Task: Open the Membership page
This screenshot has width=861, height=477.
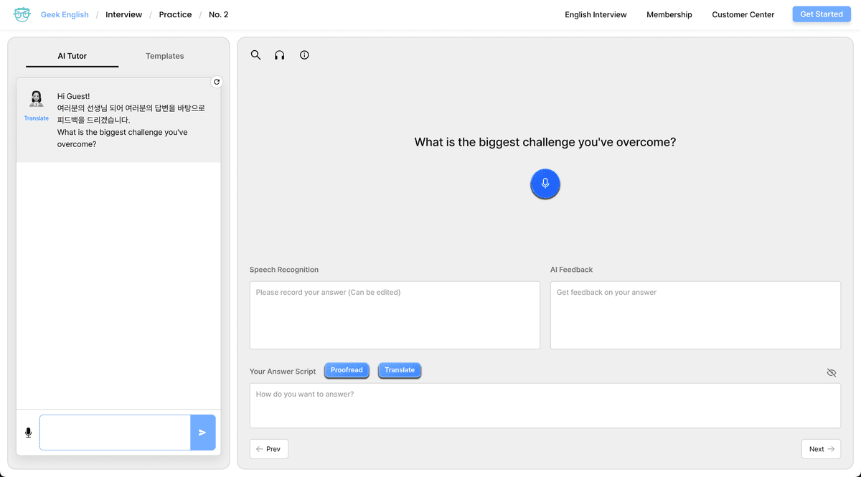Action: (669, 14)
